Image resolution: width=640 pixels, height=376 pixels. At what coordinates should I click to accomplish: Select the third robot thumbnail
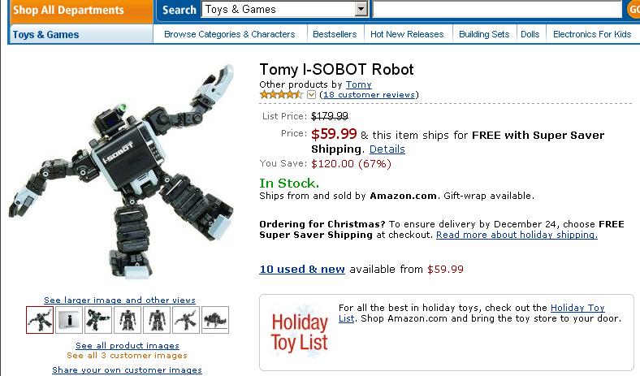[98, 319]
